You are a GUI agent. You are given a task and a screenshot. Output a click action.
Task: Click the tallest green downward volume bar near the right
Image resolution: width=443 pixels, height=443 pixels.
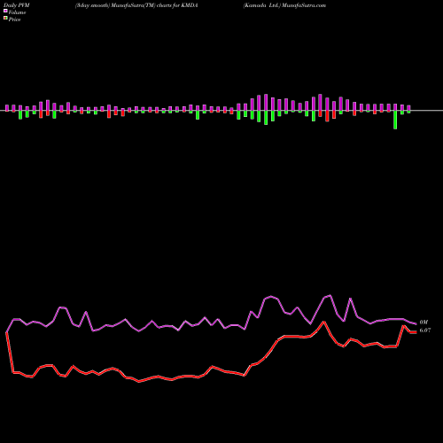(x=395, y=120)
